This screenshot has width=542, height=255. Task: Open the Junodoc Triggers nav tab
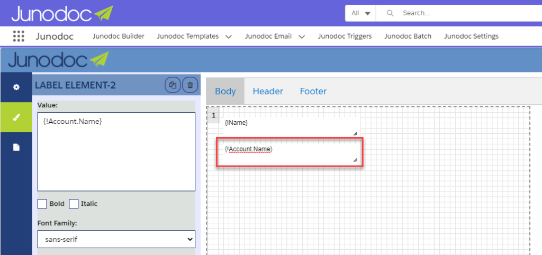[x=345, y=36]
